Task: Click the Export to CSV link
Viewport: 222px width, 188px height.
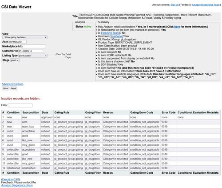Action: (11, 180)
